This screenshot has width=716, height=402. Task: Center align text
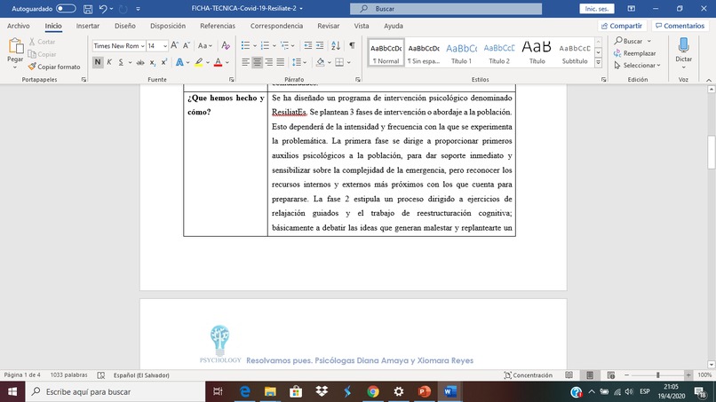click(x=257, y=62)
